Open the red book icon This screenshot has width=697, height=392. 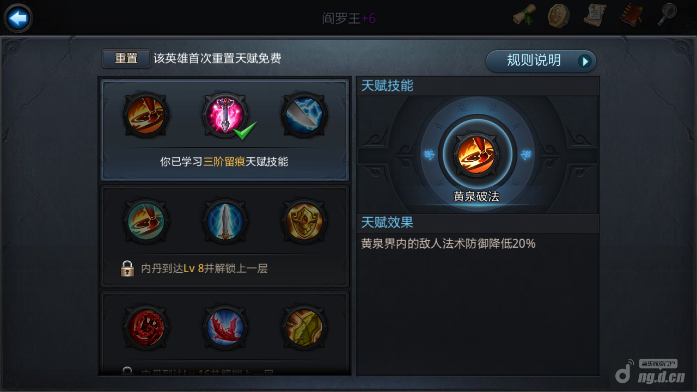[631, 15]
